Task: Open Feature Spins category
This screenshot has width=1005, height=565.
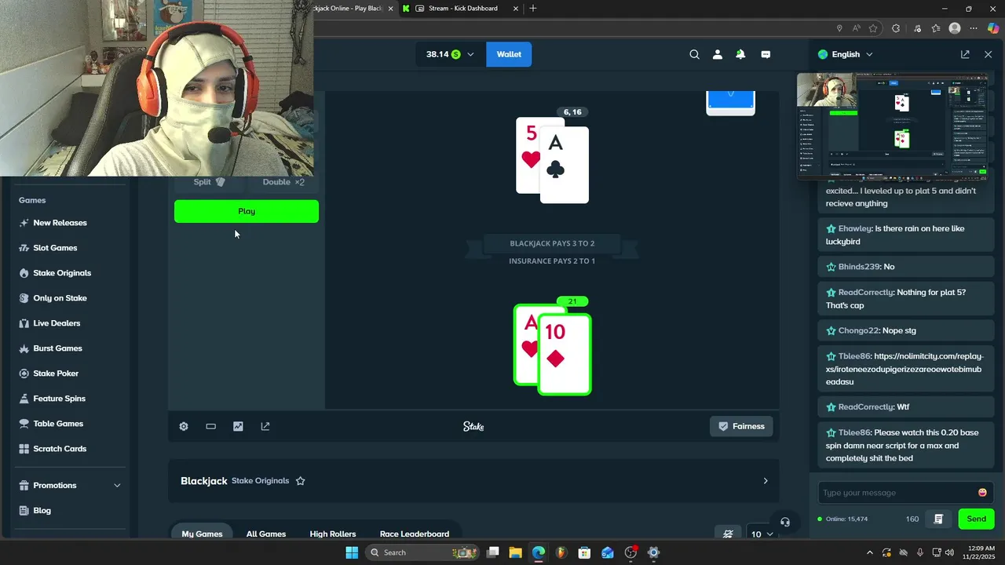Action: 59,399
